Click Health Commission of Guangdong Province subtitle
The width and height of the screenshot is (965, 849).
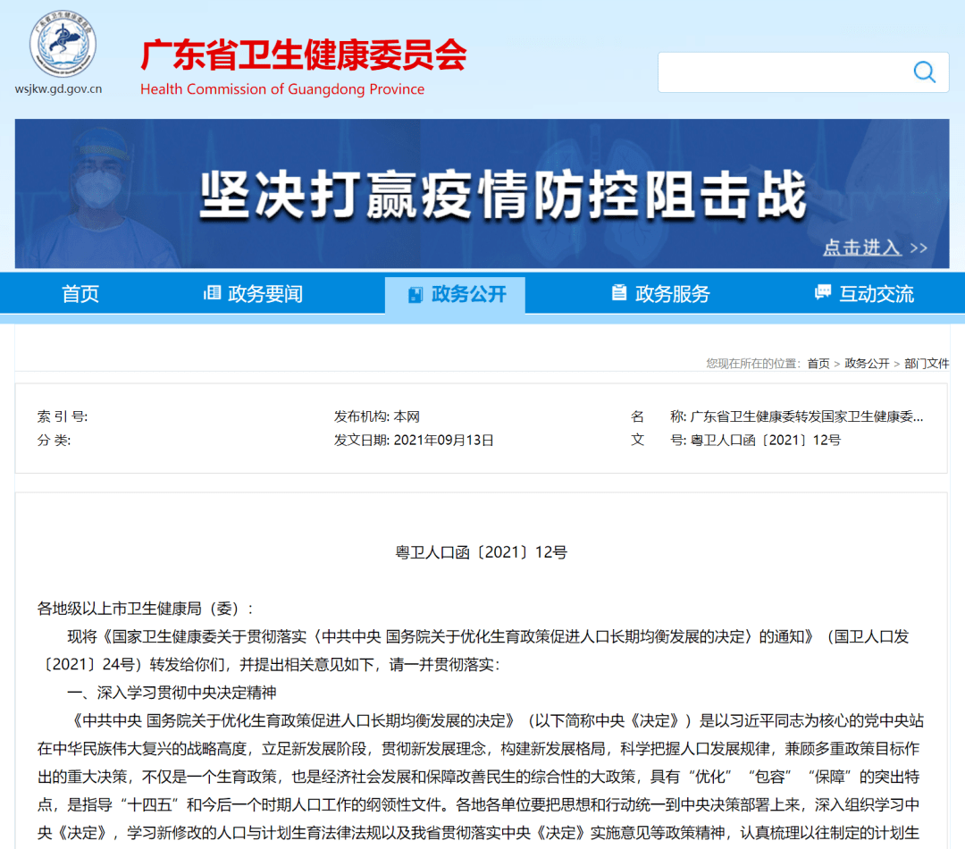(282, 89)
